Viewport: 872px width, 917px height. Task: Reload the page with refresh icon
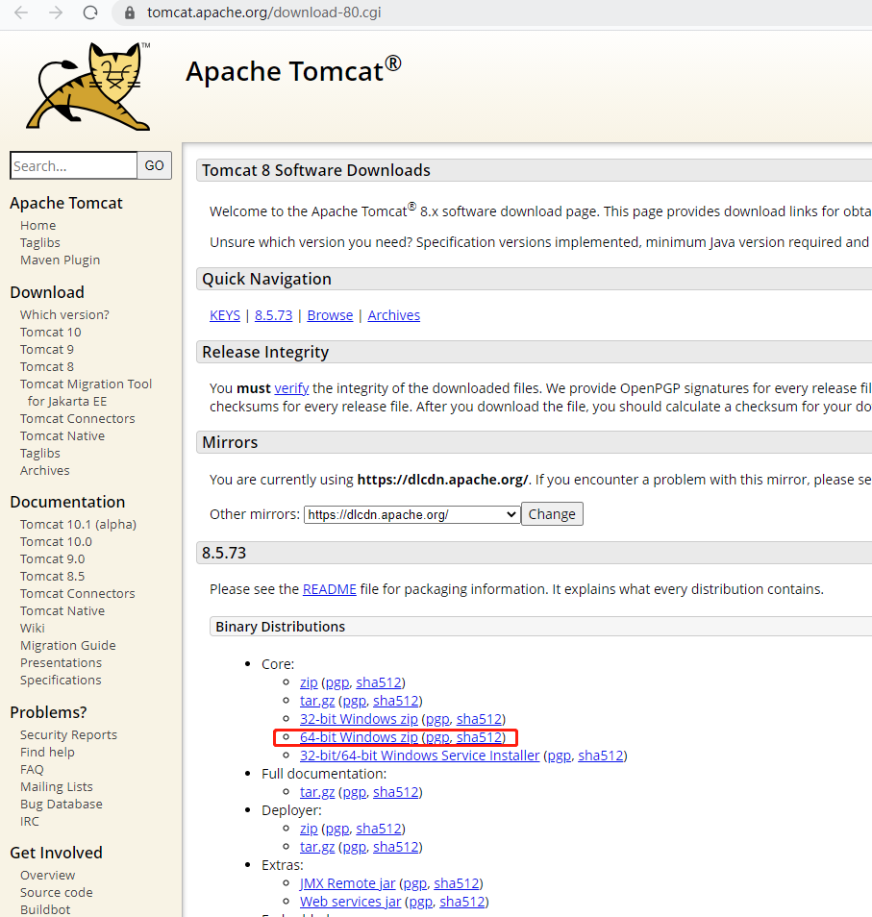[x=90, y=12]
